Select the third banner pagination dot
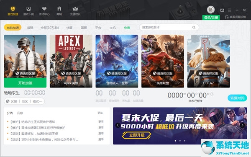This screenshot has width=251, height=157. 184,141
